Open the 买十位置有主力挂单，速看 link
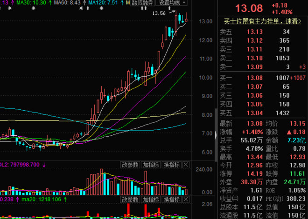The height and width of the screenshot is (219, 308). pyautogui.click(x=262, y=21)
